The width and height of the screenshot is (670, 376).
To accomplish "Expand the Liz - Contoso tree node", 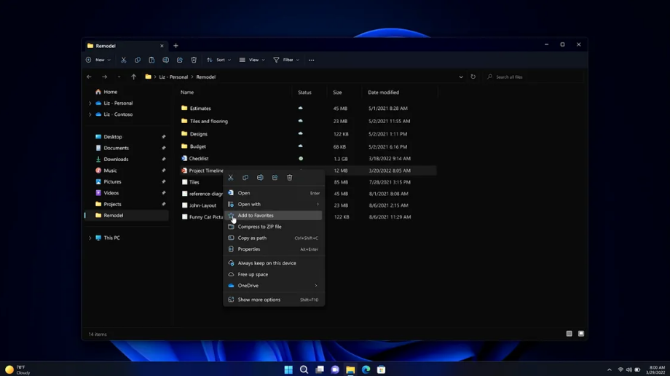I will coord(90,114).
